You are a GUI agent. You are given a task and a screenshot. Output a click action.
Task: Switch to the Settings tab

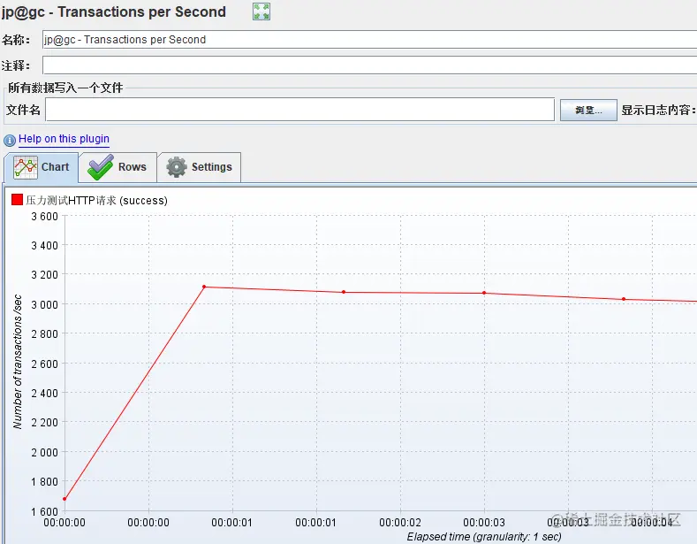pyautogui.click(x=199, y=167)
